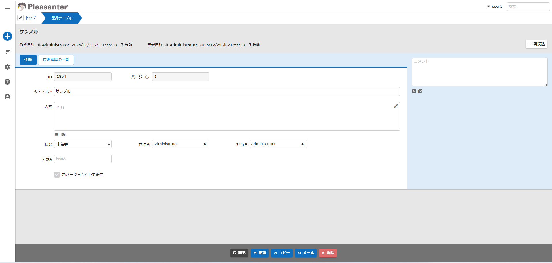Image resolution: width=552 pixels, height=263 pixels.
Task: Click the 戻る back button
Action: point(239,253)
